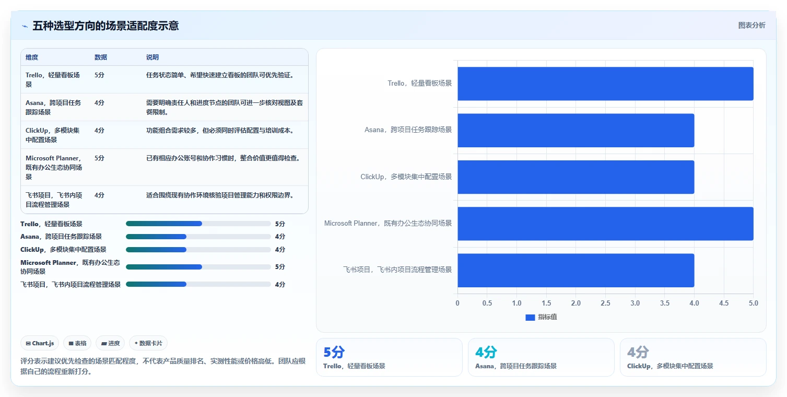This screenshot has height=397, width=787.
Task: Click chart axis label 'Microsoft Planner，既有办公生态协同场景'
Action: coord(388,224)
